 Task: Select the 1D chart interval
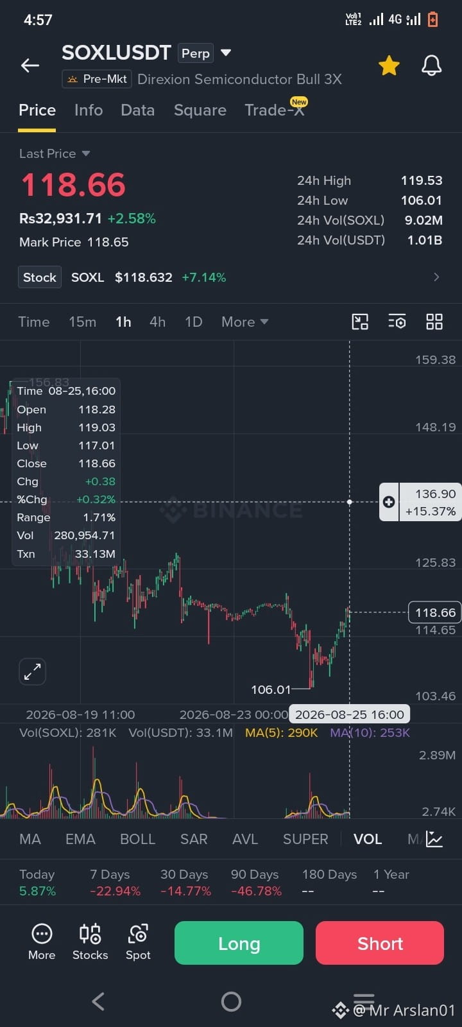(x=194, y=322)
